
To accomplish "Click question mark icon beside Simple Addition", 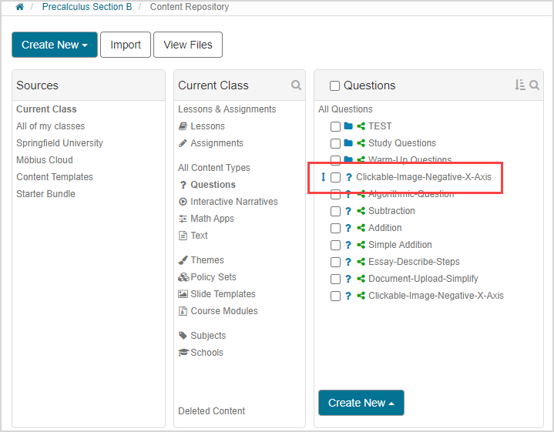I will (x=348, y=245).
